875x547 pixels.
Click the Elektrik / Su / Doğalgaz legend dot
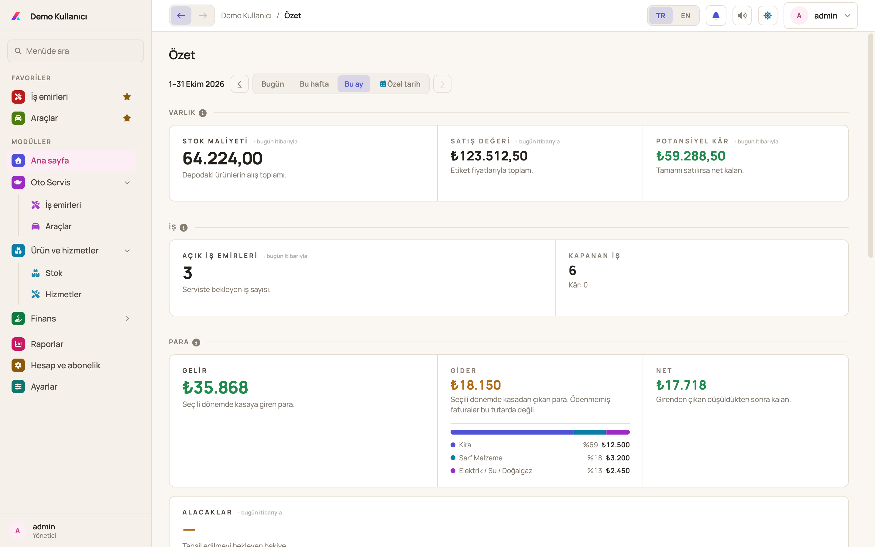(453, 471)
